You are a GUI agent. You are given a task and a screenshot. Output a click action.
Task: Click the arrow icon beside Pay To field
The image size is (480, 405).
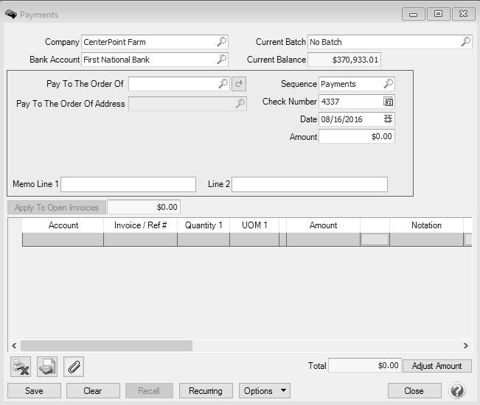pos(239,84)
